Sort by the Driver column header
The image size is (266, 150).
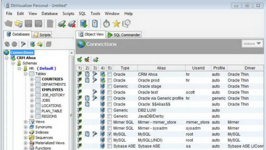245,68
